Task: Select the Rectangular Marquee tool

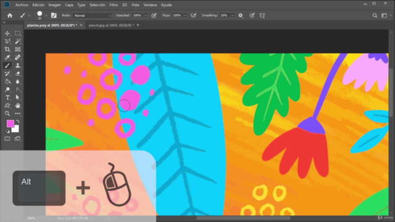Action: 18,33
